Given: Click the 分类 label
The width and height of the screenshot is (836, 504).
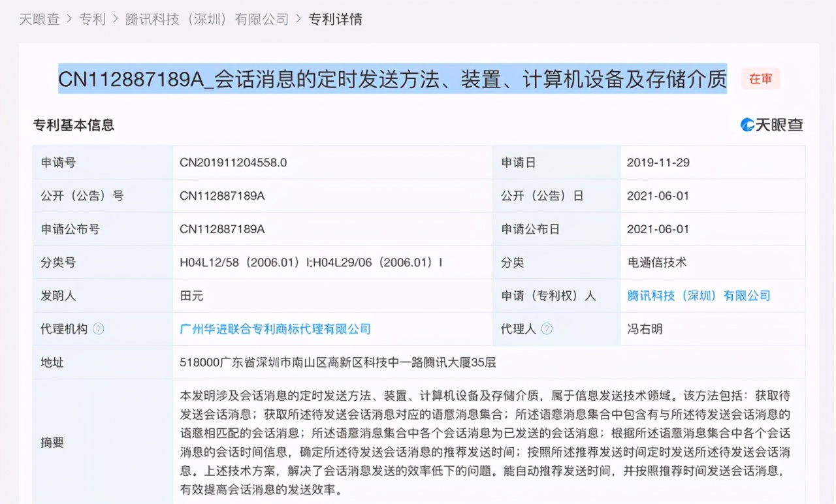Looking at the screenshot, I should (513, 262).
